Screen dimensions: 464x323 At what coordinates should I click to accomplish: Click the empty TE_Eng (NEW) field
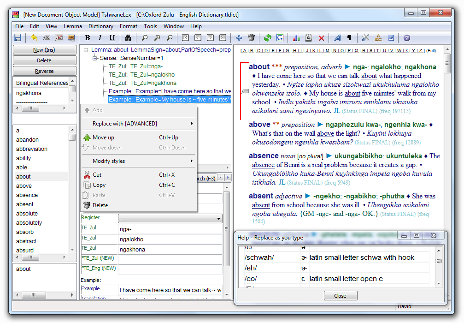pyautogui.click(x=170, y=269)
